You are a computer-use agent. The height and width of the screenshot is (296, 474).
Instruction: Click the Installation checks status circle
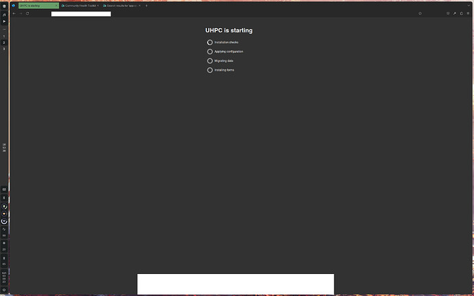click(210, 42)
